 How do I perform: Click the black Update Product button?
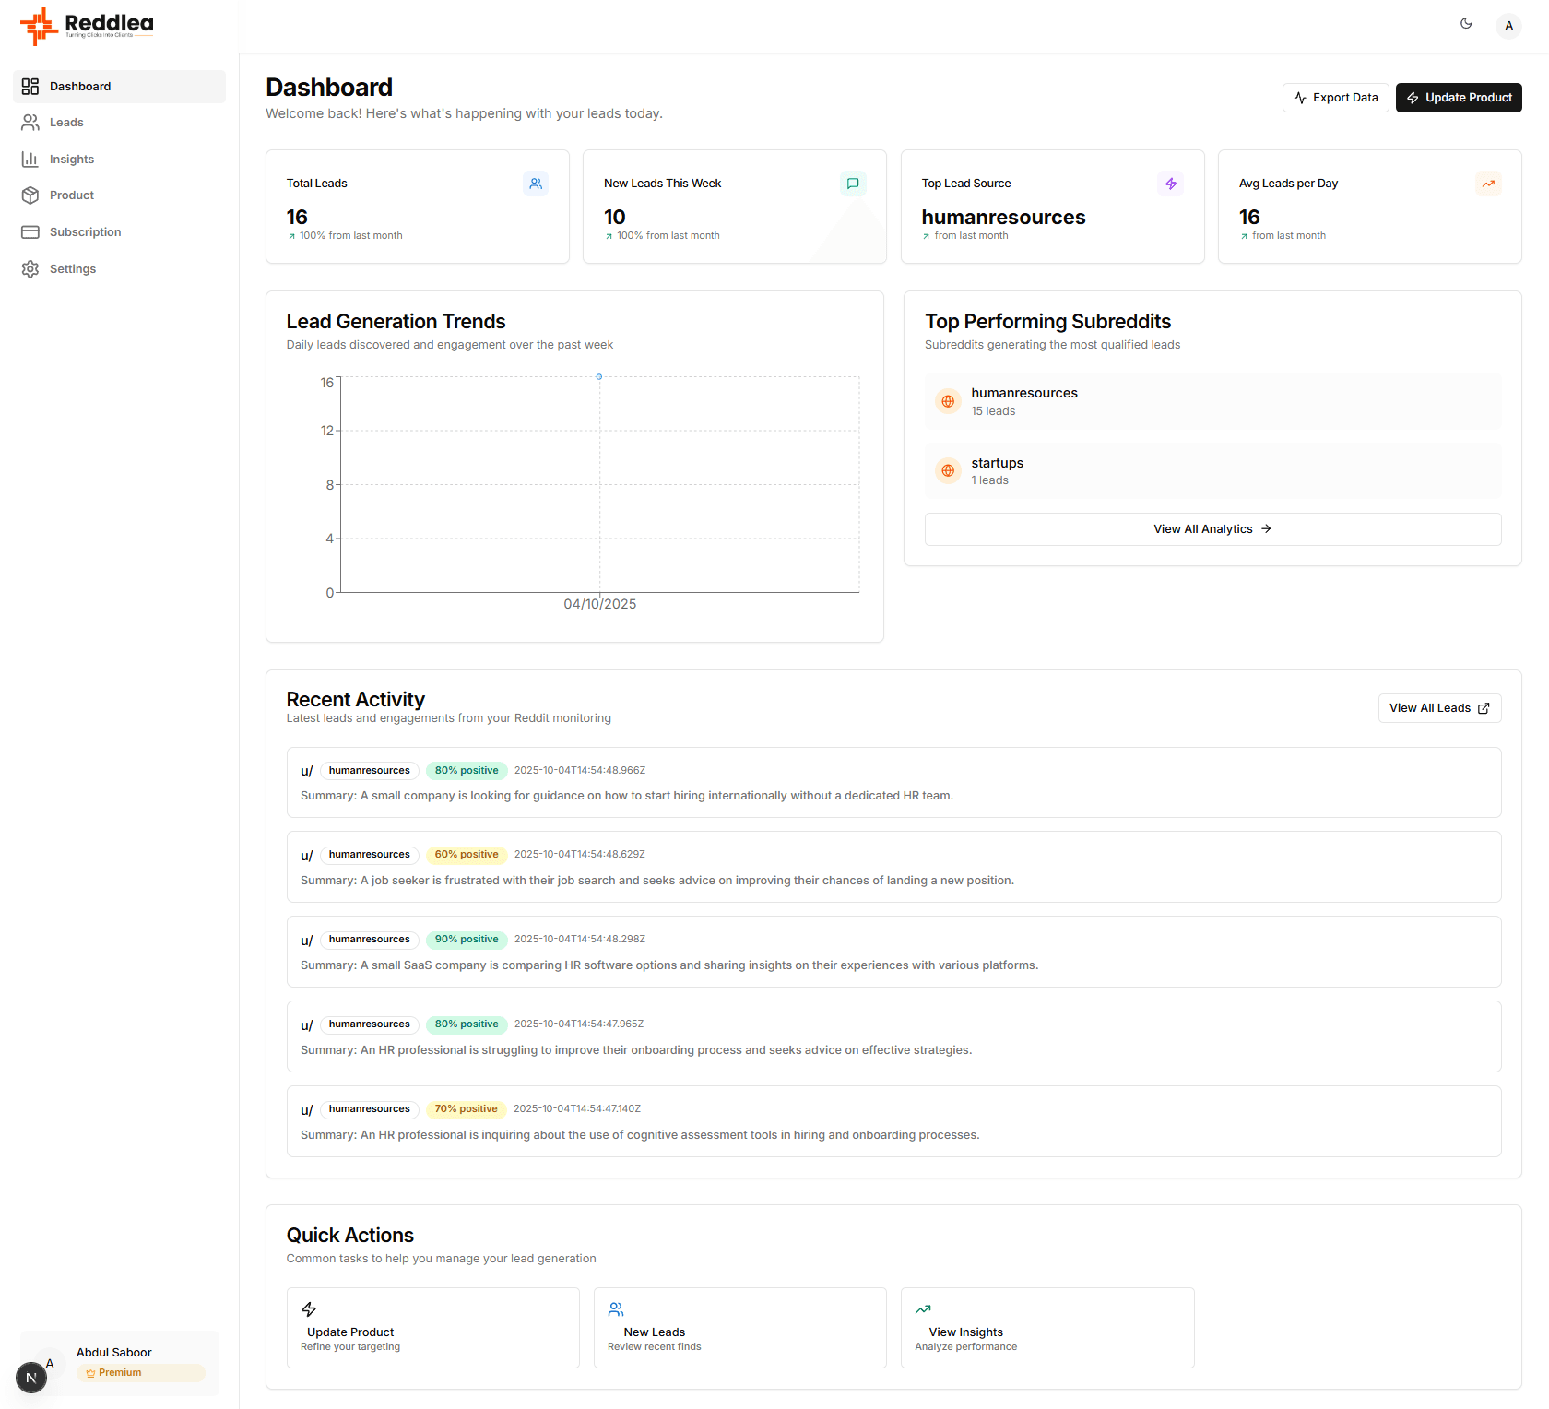coord(1458,98)
